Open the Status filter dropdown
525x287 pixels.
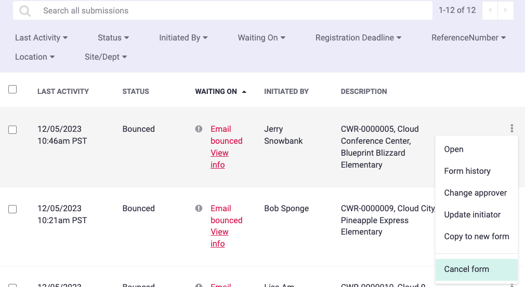coord(113,38)
